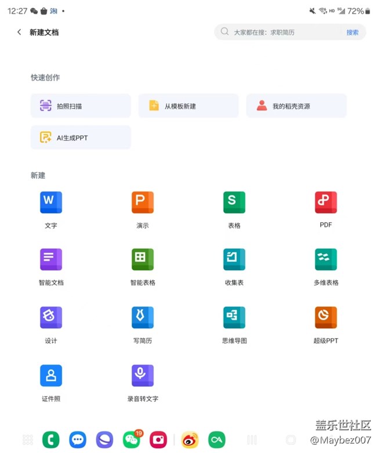The image size is (377, 453).
Task: Tap the magnifier icon in the search bar
Action: coord(224,31)
